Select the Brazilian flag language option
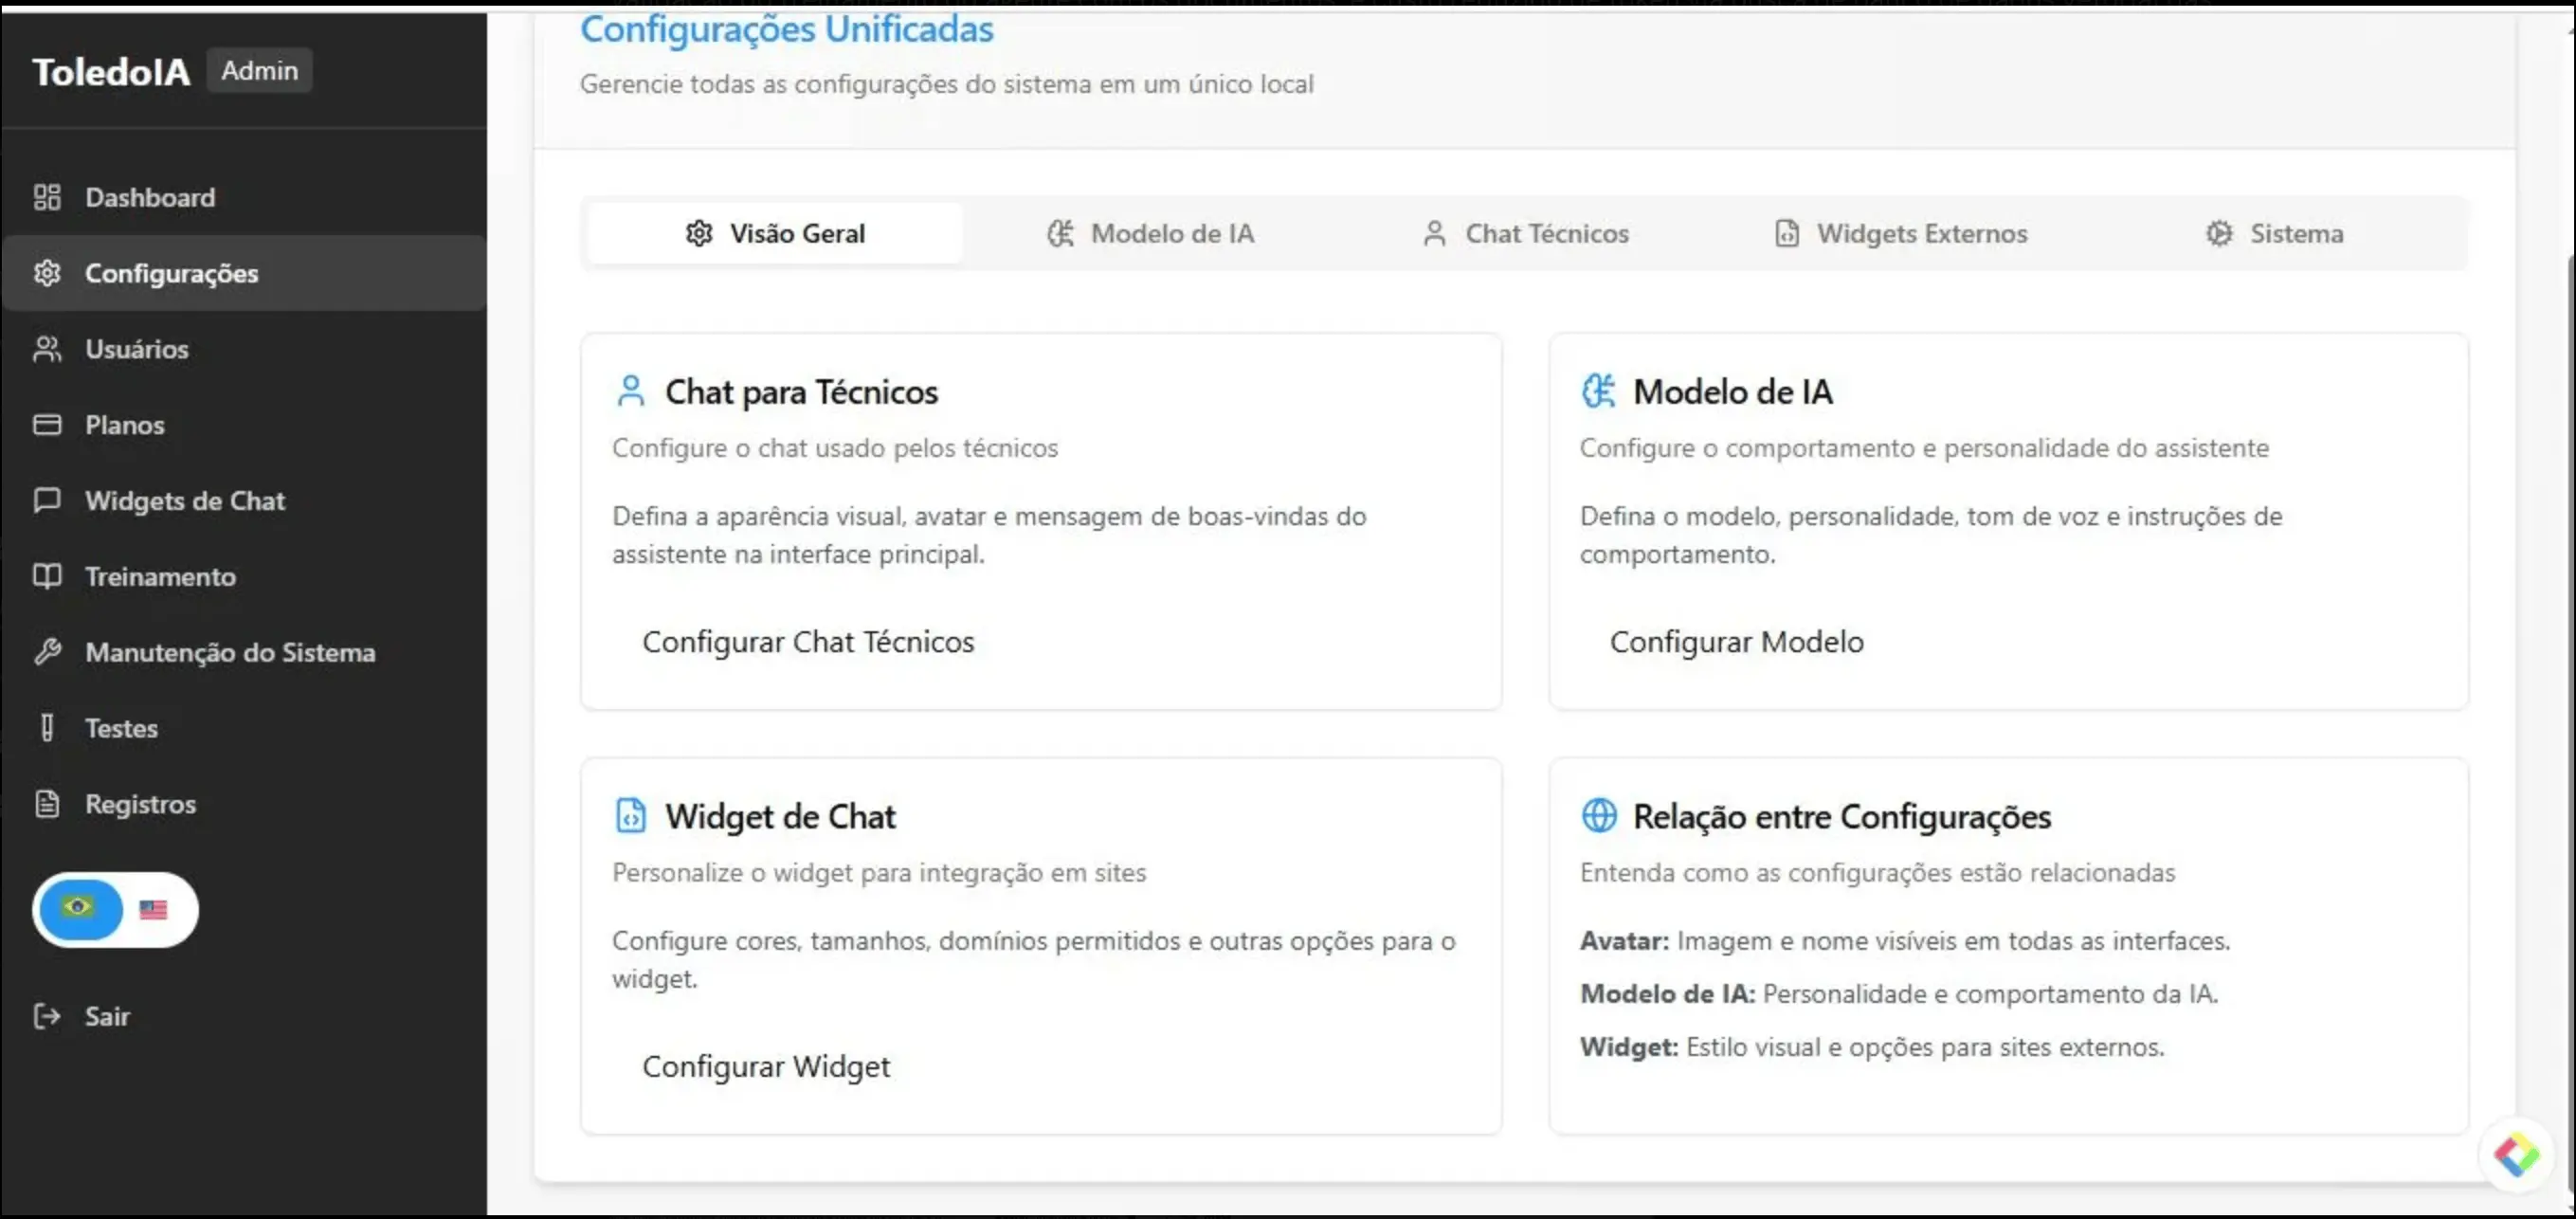This screenshot has height=1219, width=2576. point(77,909)
